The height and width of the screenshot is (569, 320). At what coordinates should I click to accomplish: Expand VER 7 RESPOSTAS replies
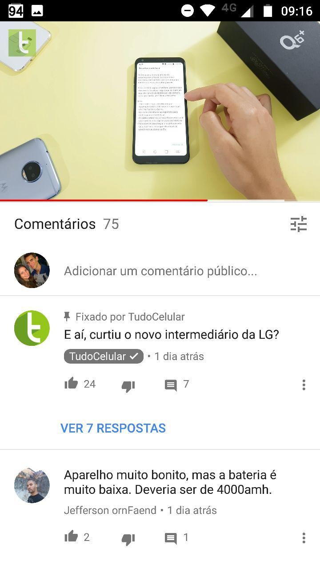[x=113, y=428]
